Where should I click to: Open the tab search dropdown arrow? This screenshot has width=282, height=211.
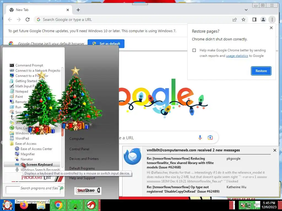pos(246,10)
